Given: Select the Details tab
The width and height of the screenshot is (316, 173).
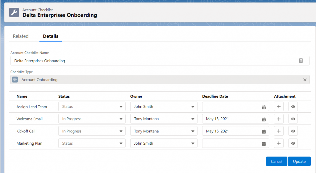Looking at the screenshot, I should pos(51,36).
